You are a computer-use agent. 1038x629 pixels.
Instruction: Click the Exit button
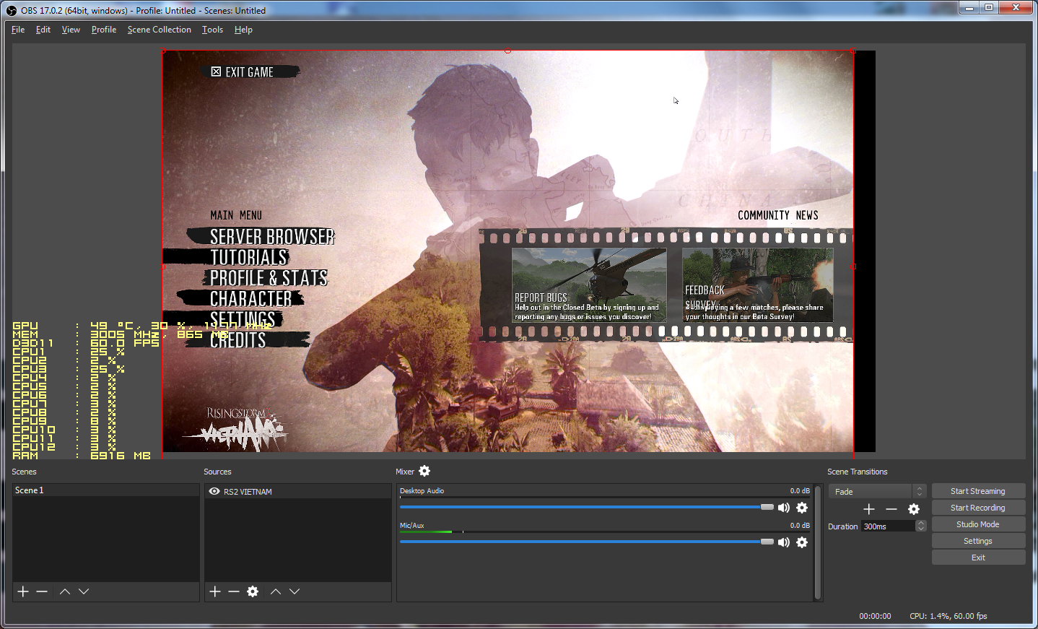coord(978,558)
